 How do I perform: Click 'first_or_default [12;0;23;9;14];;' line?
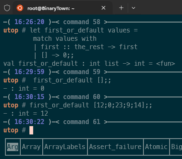(x=91, y=105)
